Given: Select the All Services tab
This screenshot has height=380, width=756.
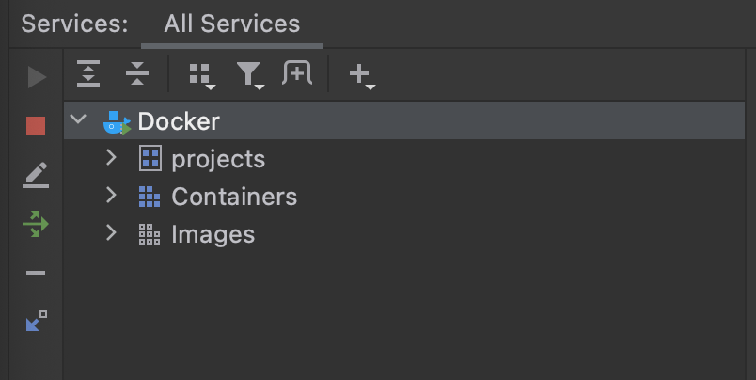Looking at the screenshot, I should pos(231,24).
